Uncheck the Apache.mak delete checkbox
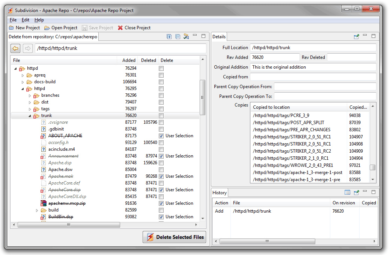 point(161,177)
